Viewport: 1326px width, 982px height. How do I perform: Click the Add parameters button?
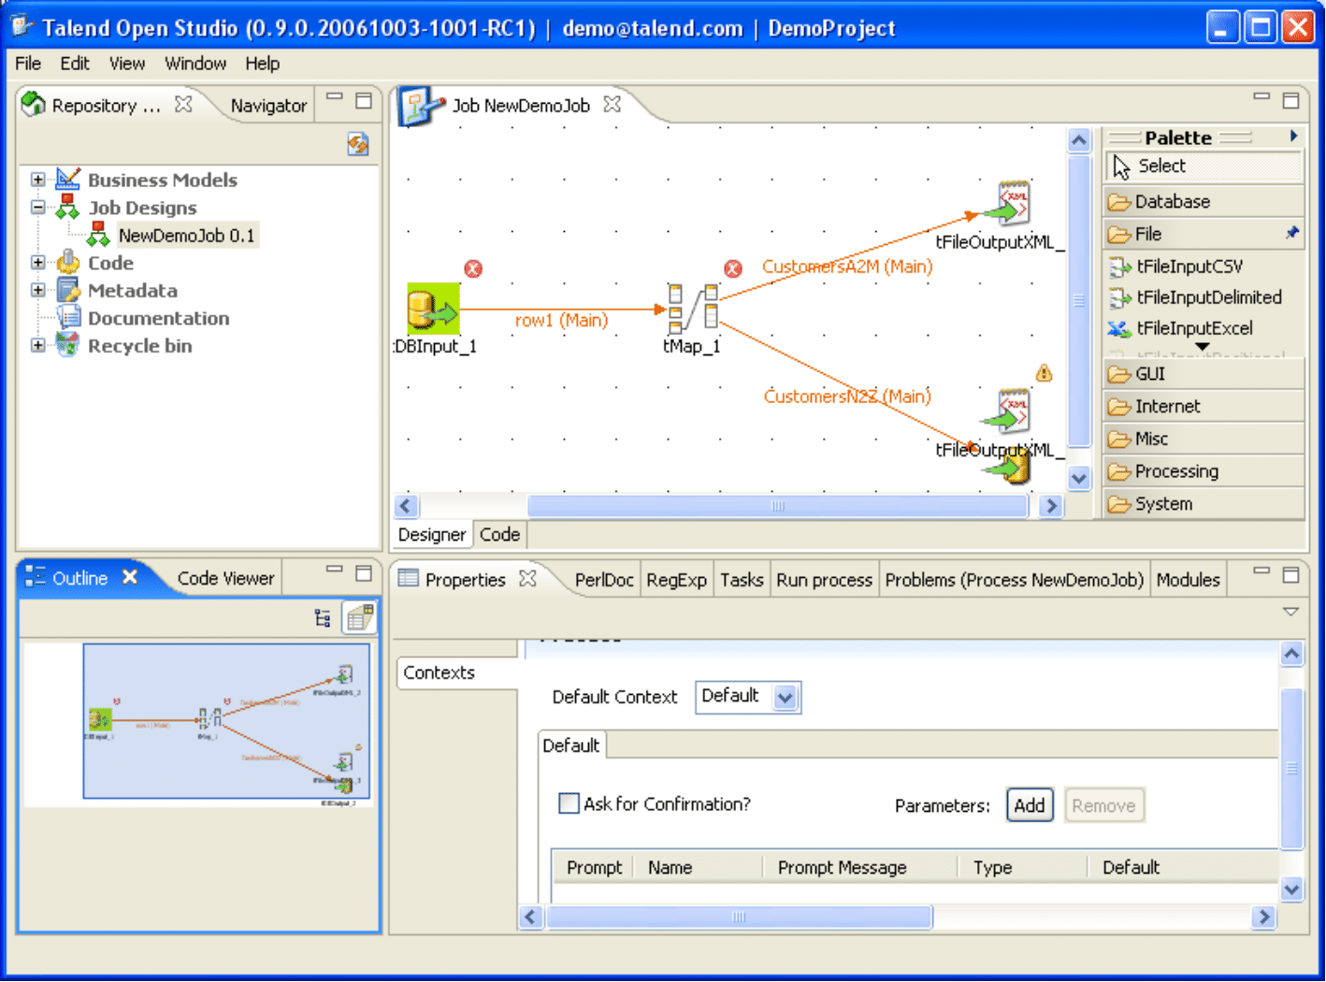[1029, 805]
